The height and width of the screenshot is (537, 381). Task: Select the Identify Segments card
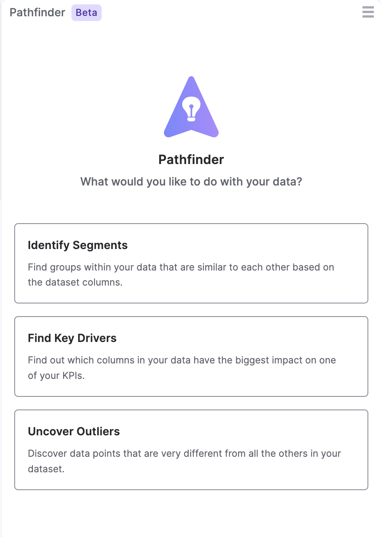pos(191,263)
